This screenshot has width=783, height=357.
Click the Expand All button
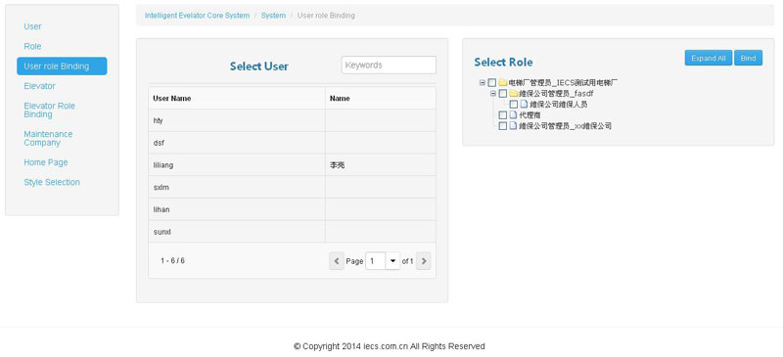(708, 58)
